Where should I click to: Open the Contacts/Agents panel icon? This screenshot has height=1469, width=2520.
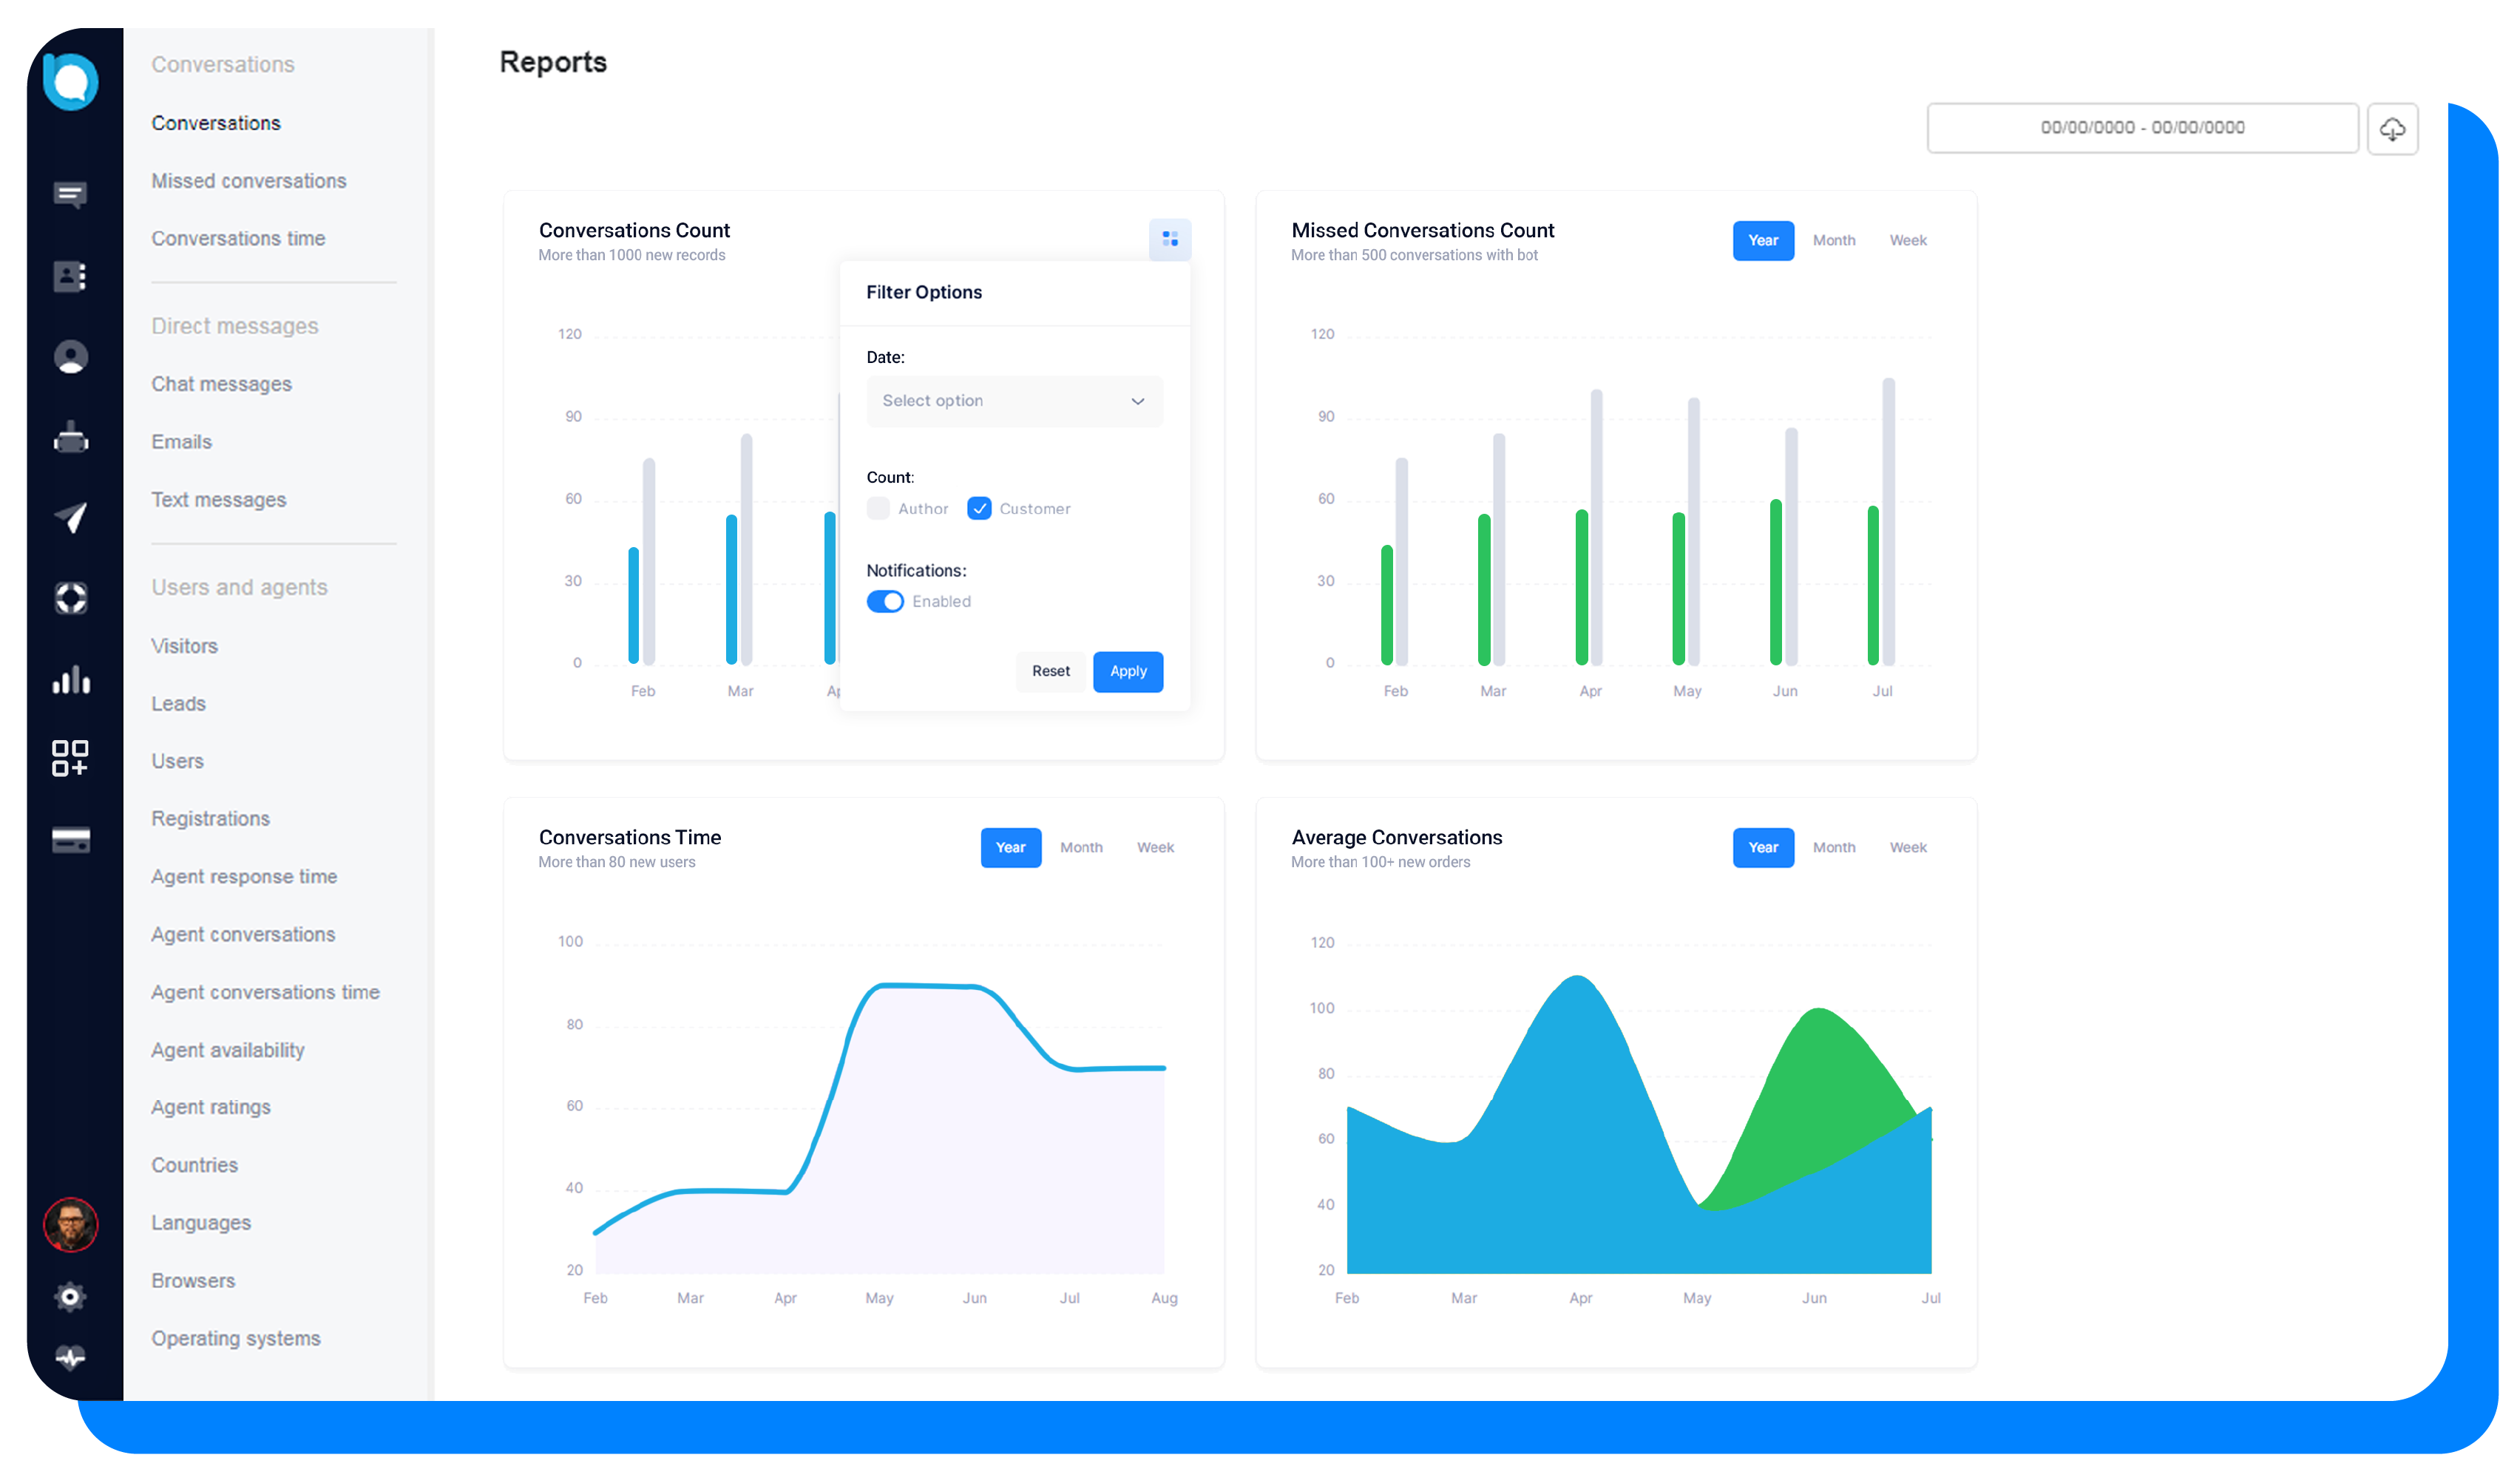pyautogui.click(x=70, y=274)
